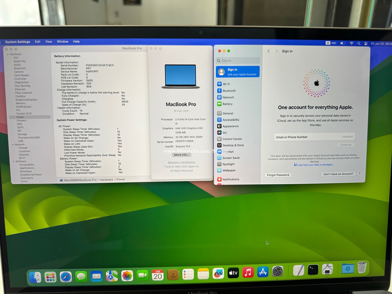This screenshot has height=294, width=392.
Task: Launch Safari from the Dock
Action: (x=66, y=276)
